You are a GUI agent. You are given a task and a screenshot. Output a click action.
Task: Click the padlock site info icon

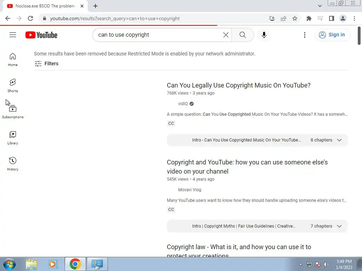(x=45, y=18)
